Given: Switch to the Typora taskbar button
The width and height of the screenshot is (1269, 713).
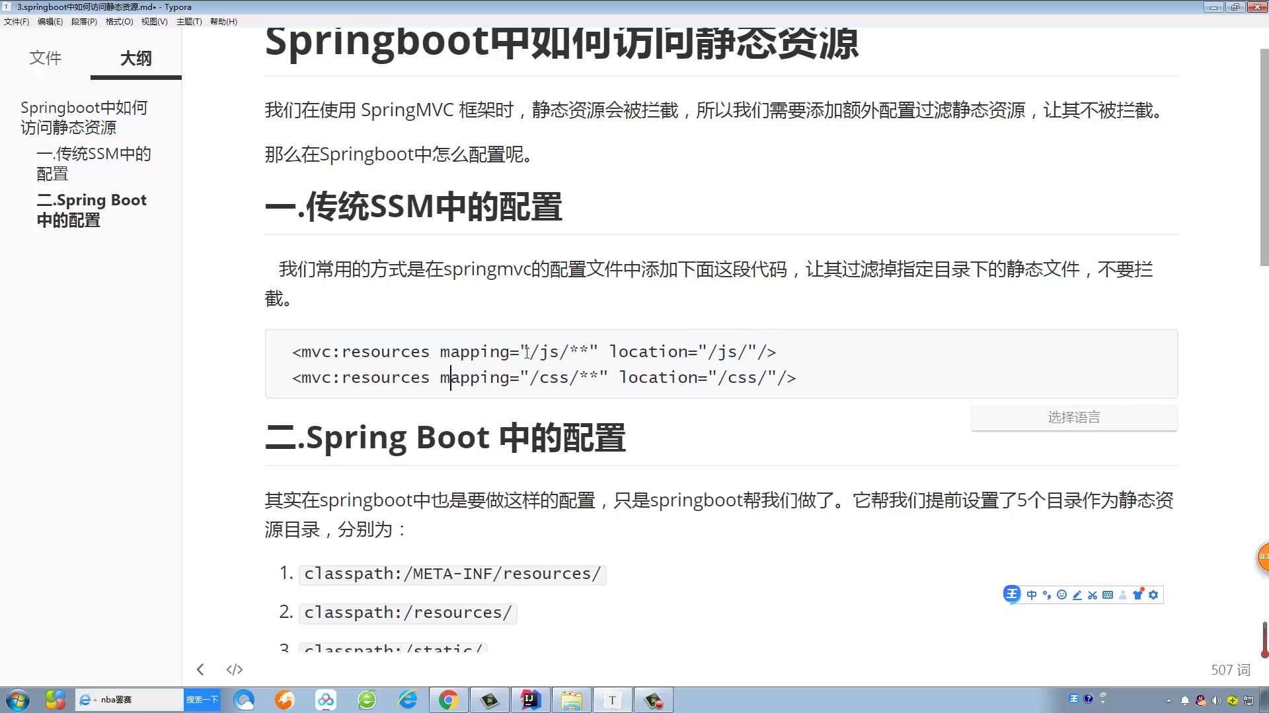Looking at the screenshot, I should click(613, 700).
